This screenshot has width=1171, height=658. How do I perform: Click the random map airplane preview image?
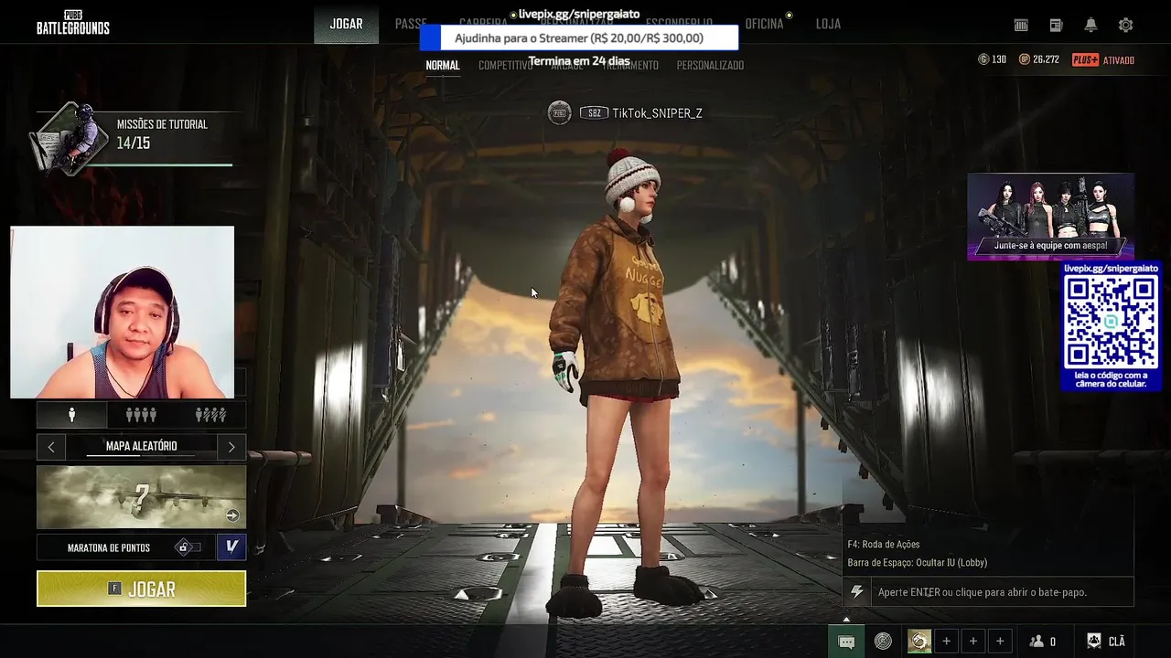pyautogui.click(x=141, y=497)
